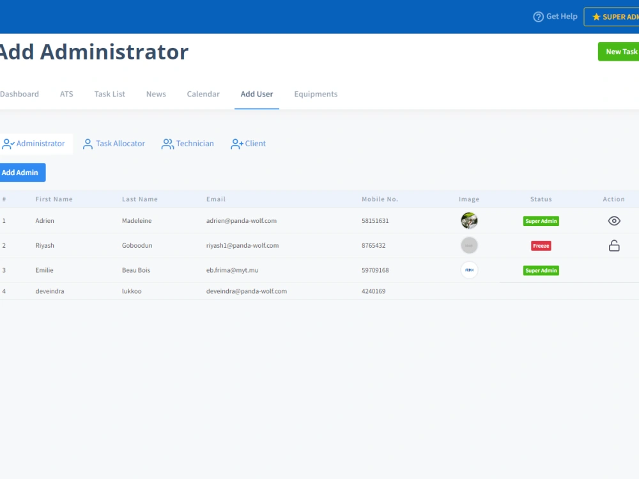Screen dimensions: 639x479
Task: Click the Get Help link text
Action: coord(562,17)
